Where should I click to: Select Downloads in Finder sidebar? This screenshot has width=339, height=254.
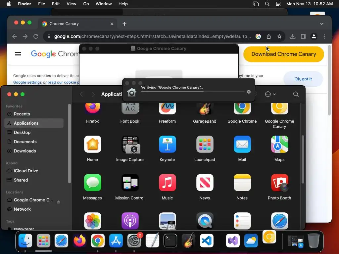[x=34, y=151]
